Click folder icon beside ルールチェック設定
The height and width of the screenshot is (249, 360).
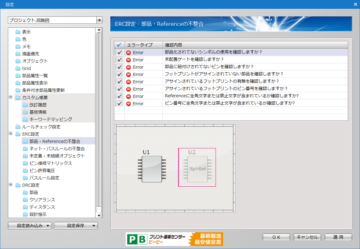point(18,127)
